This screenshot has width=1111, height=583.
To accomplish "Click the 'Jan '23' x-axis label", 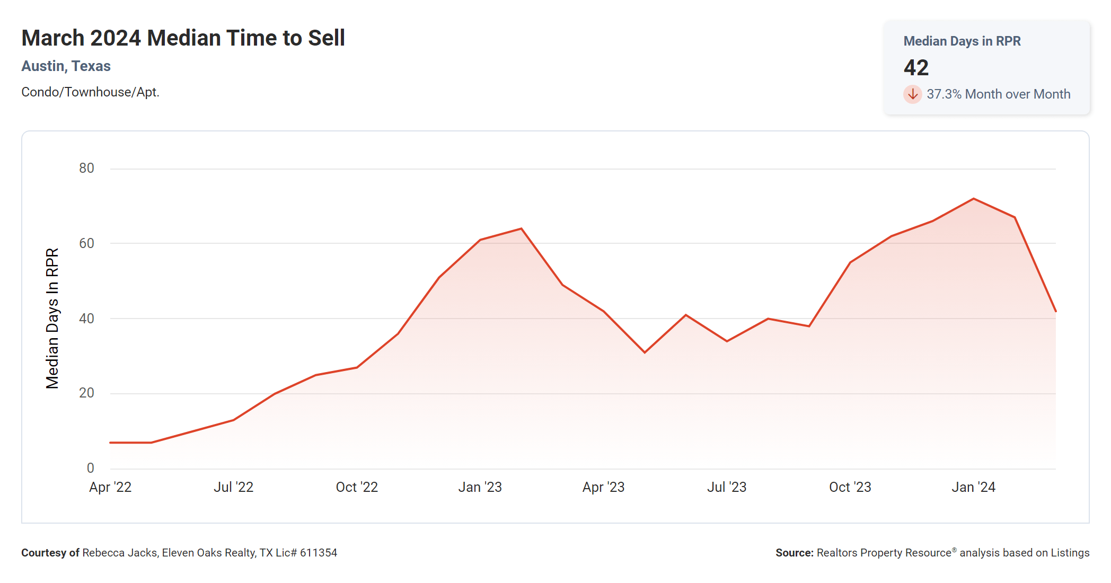I will (480, 487).
